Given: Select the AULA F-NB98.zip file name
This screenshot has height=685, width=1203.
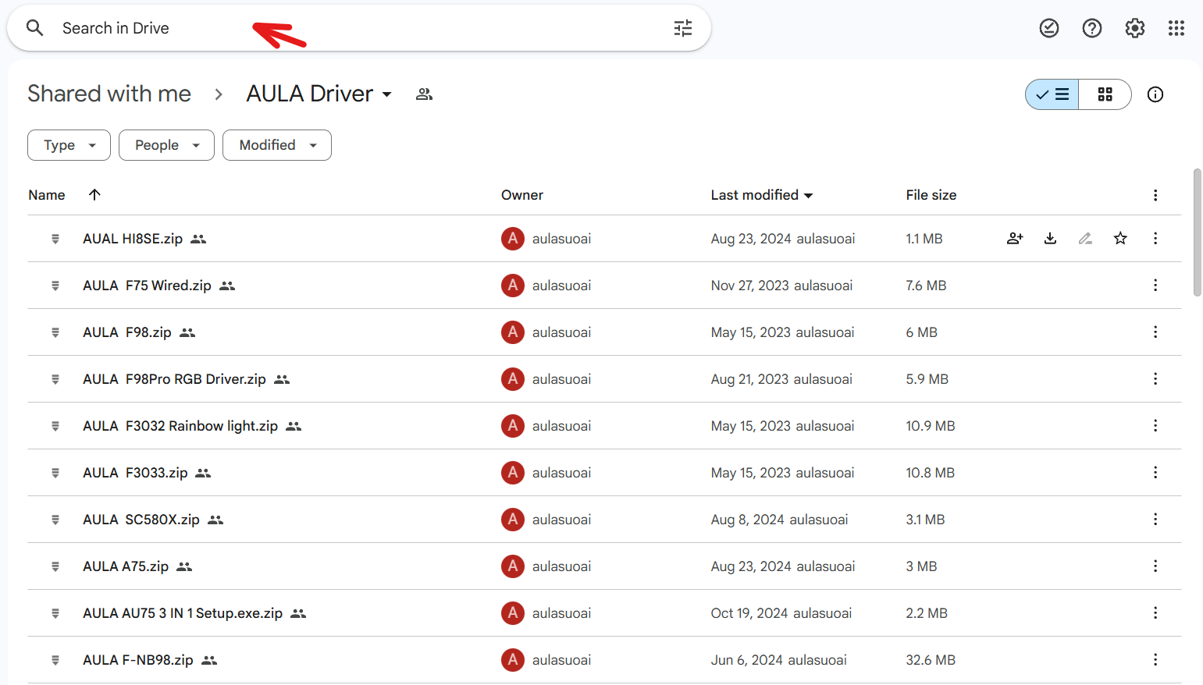Looking at the screenshot, I should tap(138, 660).
